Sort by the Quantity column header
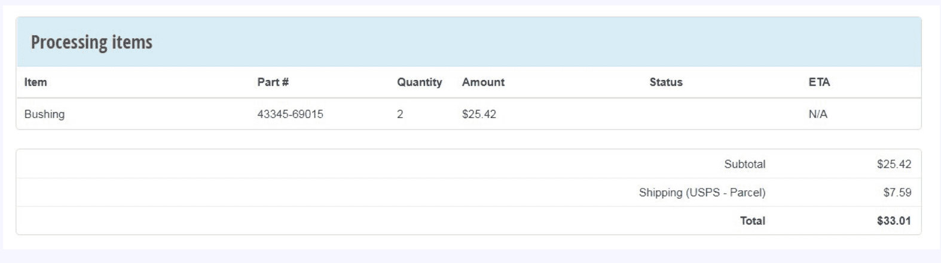Screen dimensions: 941x263 [x=419, y=82]
